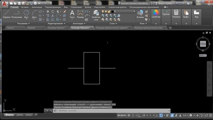
Task: Open the Вход в службы dropdown
Action: click(x=166, y=3)
